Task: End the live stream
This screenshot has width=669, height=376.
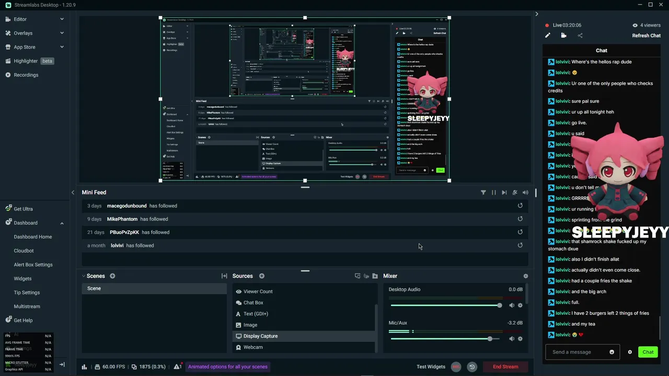Action: [505, 367]
